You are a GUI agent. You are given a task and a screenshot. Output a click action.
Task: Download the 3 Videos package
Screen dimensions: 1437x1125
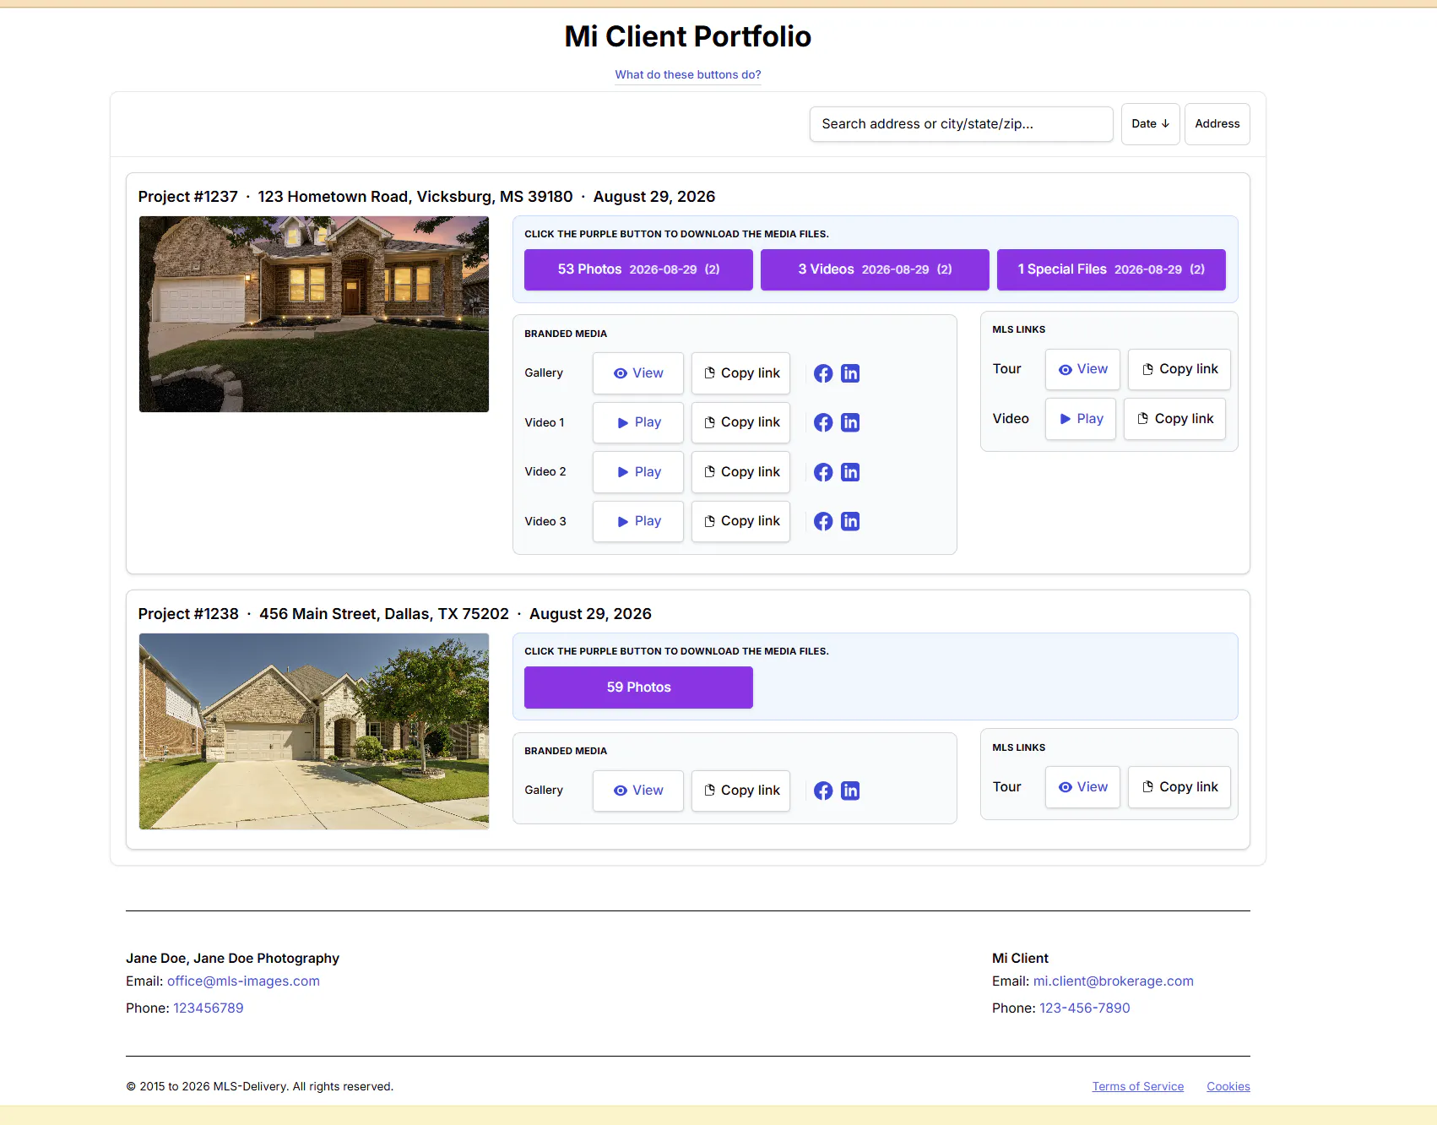coord(875,269)
